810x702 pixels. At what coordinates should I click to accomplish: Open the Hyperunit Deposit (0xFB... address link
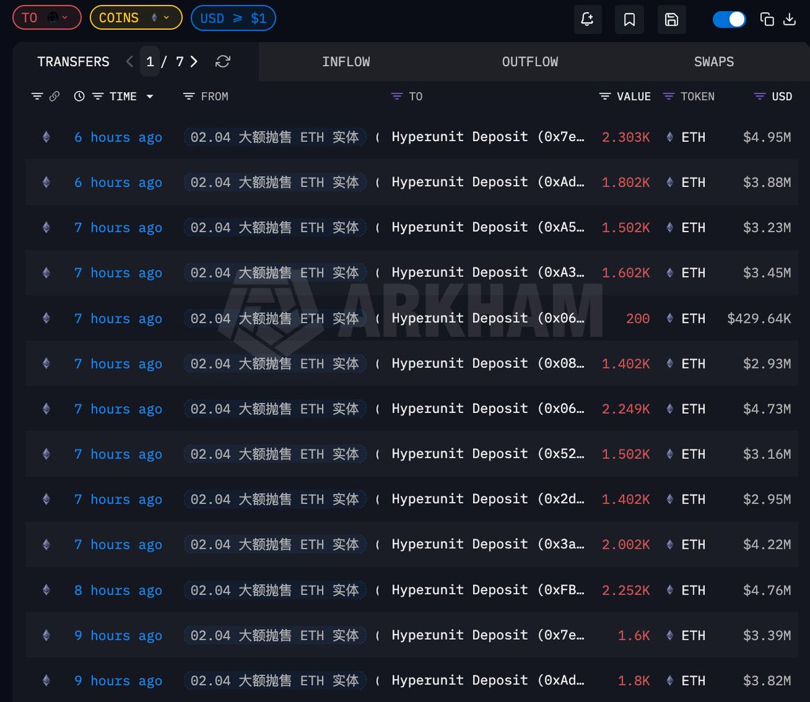click(x=488, y=590)
